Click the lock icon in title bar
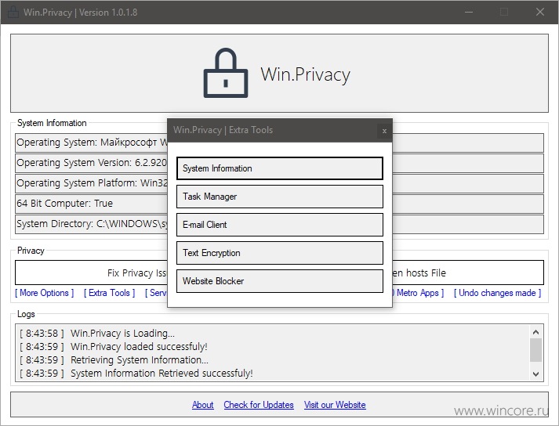Image resolution: width=559 pixels, height=426 pixels. (13, 12)
